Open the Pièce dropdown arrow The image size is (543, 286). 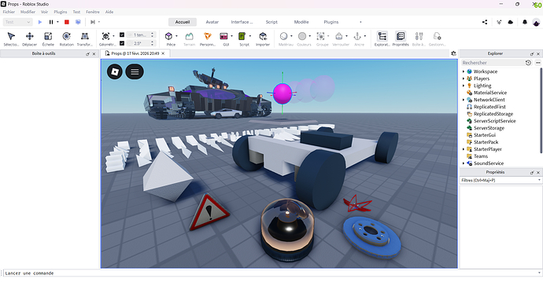pyautogui.click(x=176, y=36)
